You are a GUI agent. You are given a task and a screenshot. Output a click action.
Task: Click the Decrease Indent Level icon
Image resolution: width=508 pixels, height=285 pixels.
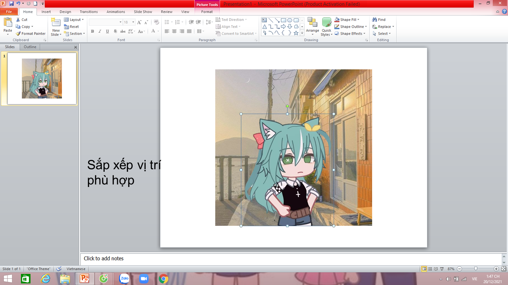pyautogui.click(x=191, y=22)
